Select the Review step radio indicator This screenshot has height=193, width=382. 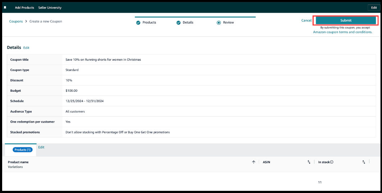coord(218,23)
